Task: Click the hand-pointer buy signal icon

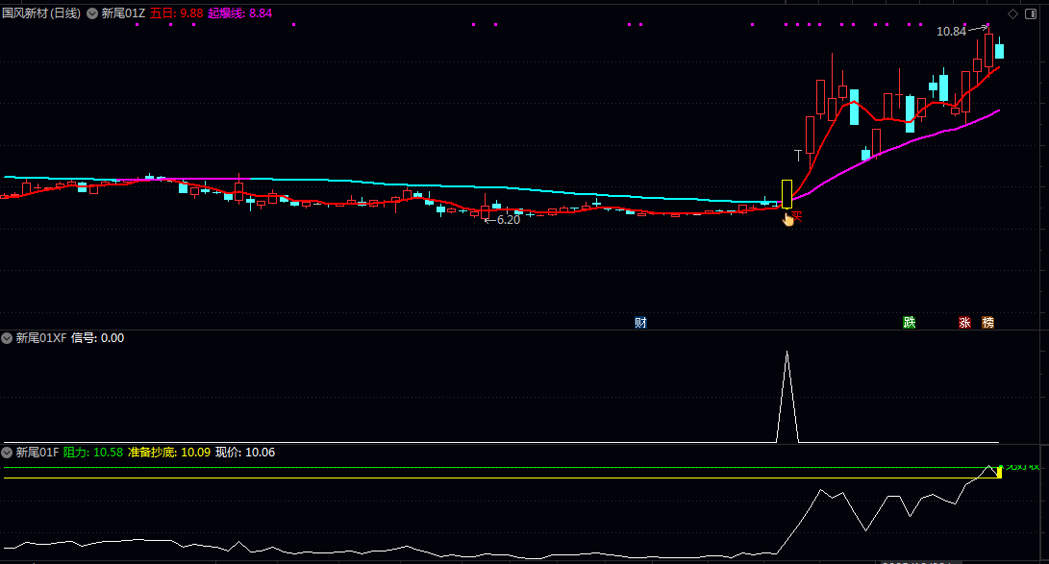Action: pyautogui.click(x=788, y=219)
